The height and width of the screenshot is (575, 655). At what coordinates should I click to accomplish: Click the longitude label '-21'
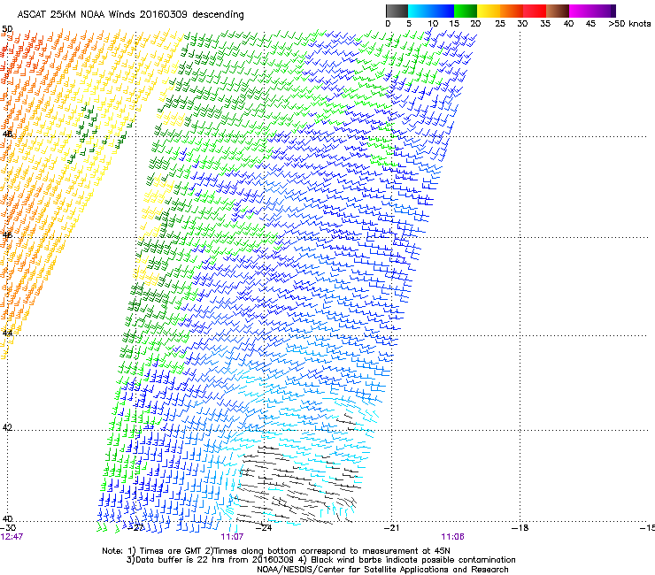[x=392, y=528]
